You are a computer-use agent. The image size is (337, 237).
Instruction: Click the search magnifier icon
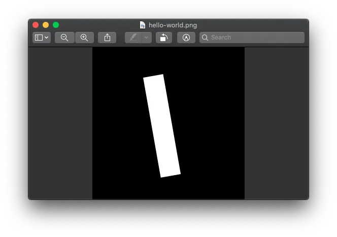coord(205,38)
